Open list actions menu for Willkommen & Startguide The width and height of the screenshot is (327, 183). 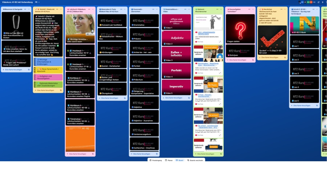pos(29,9)
